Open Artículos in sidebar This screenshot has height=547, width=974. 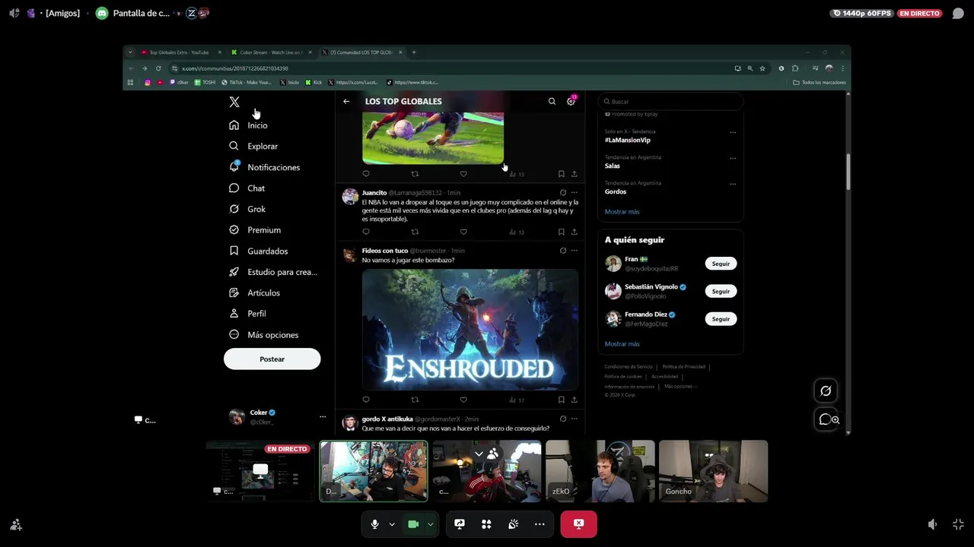(x=254, y=292)
